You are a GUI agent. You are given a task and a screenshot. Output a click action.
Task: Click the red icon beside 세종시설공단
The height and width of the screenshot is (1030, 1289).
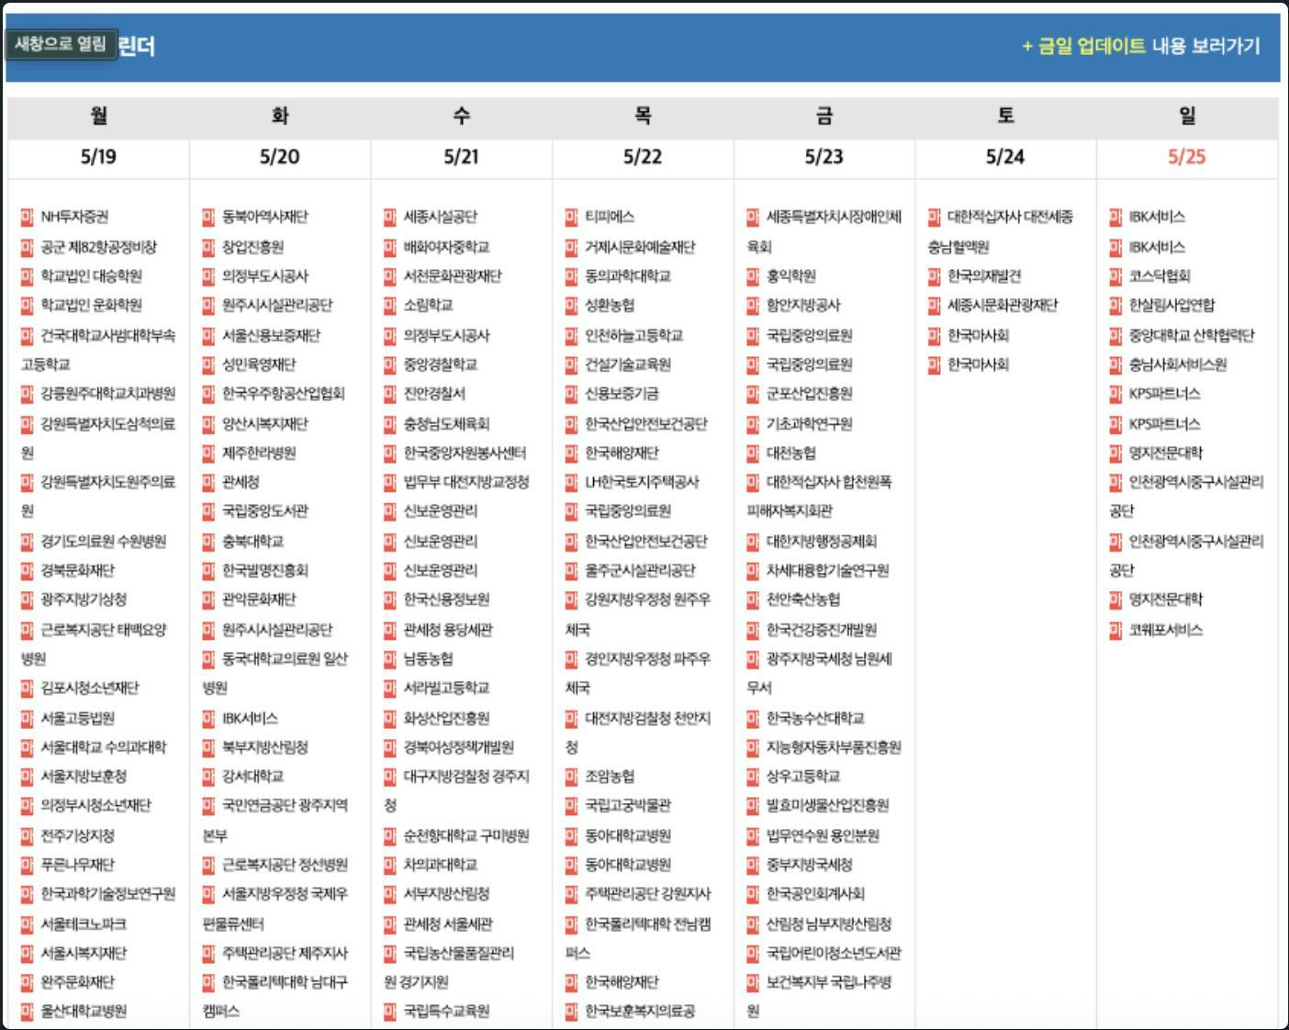click(x=390, y=218)
